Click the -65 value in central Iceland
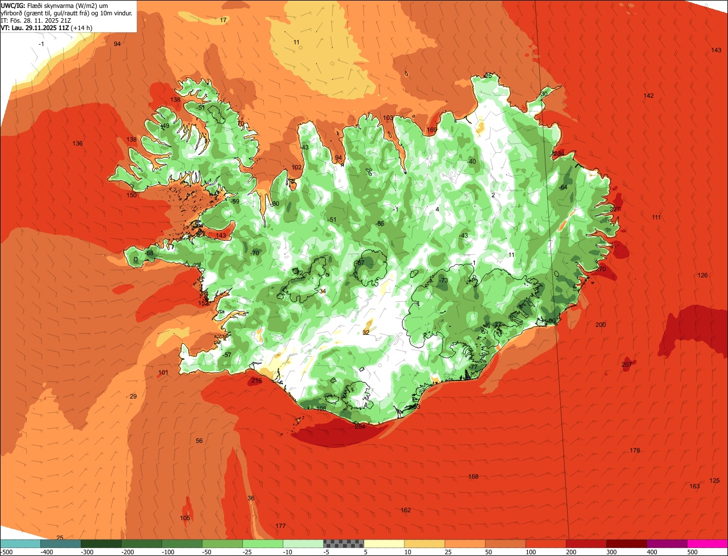The width and height of the screenshot is (728, 556). click(x=380, y=223)
